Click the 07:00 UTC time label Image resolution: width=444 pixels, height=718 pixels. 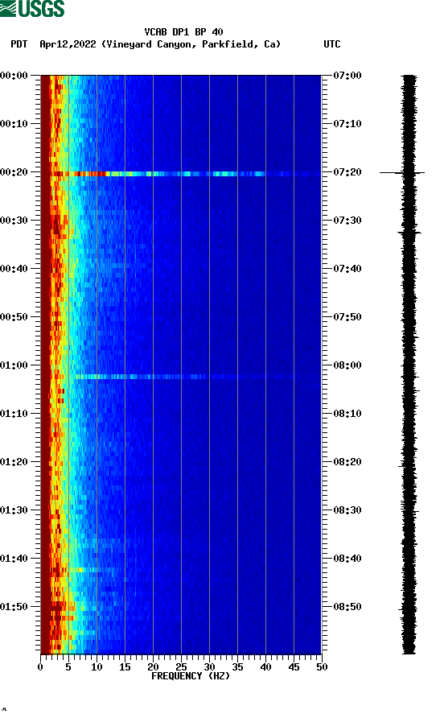pos(347,76)
